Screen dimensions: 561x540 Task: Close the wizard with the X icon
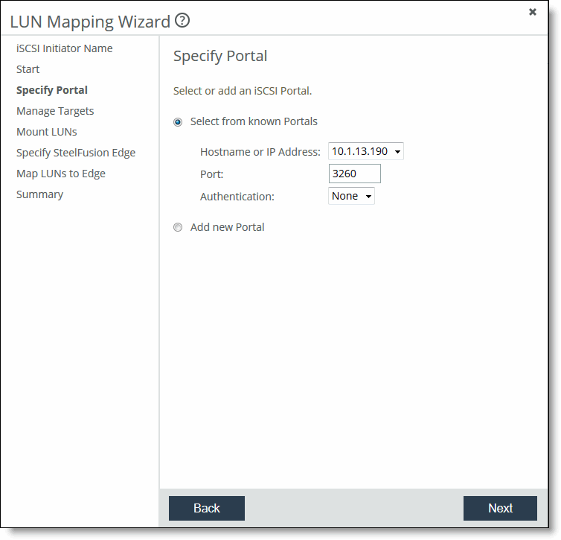click(533, 12)
